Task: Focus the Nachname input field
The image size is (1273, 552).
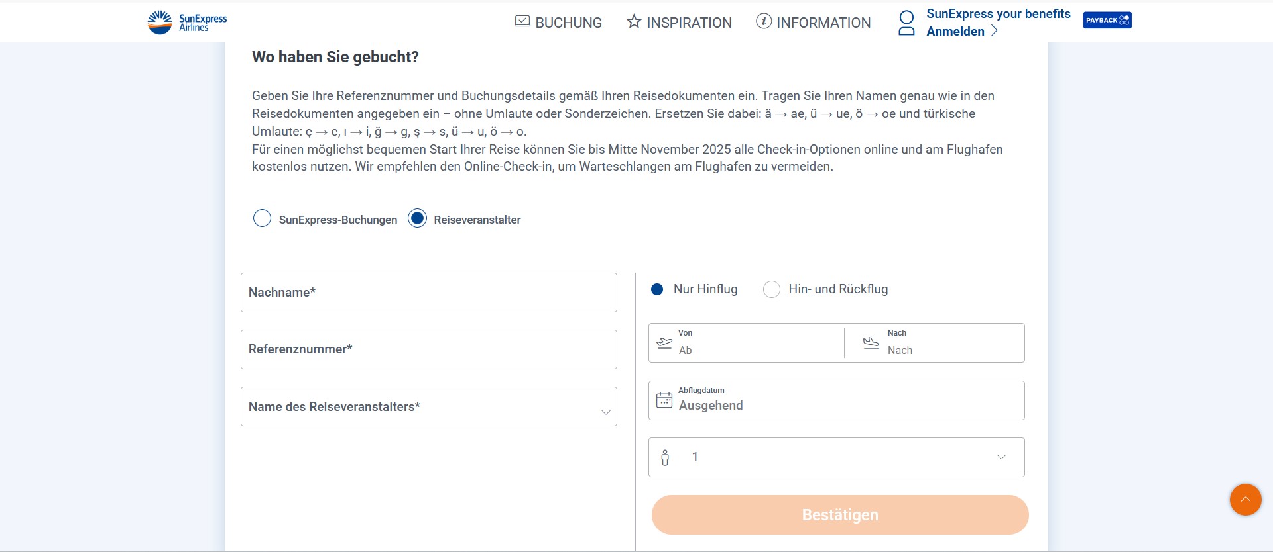Action: [x=428, y=293]
